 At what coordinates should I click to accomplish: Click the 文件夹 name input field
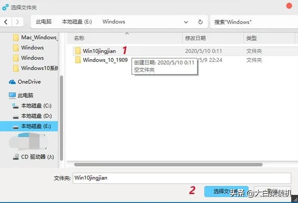[182, 178]
